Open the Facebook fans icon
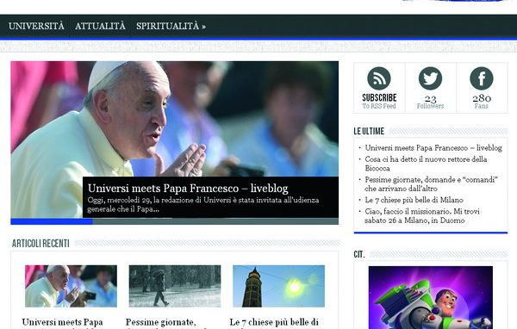517x329 pixels. click(482, 78)
